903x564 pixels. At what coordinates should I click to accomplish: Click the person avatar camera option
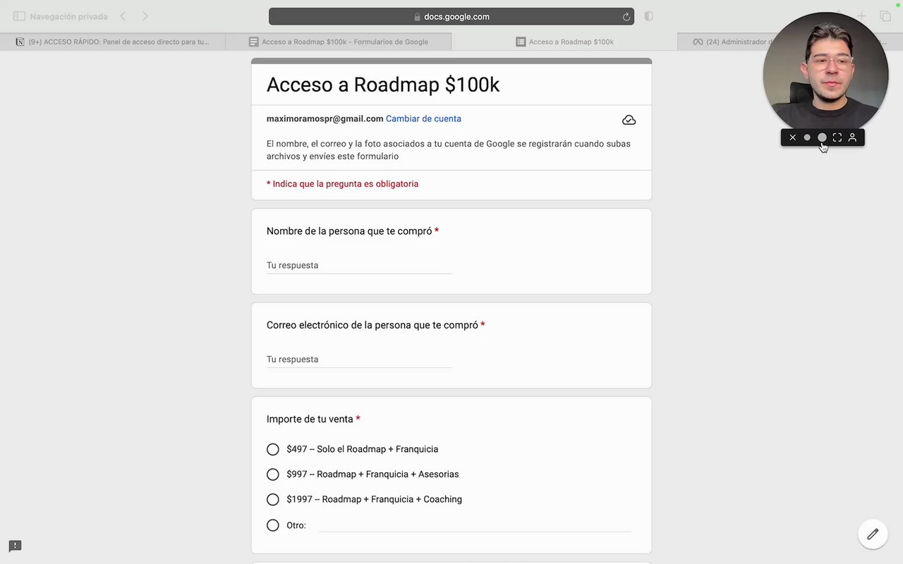click(852, 137)
